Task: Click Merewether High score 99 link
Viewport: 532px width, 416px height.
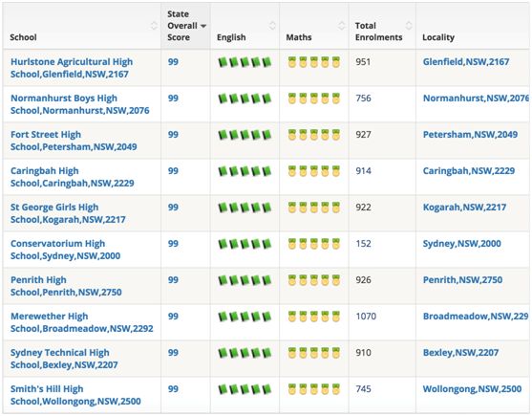Action: pos(173,317)
